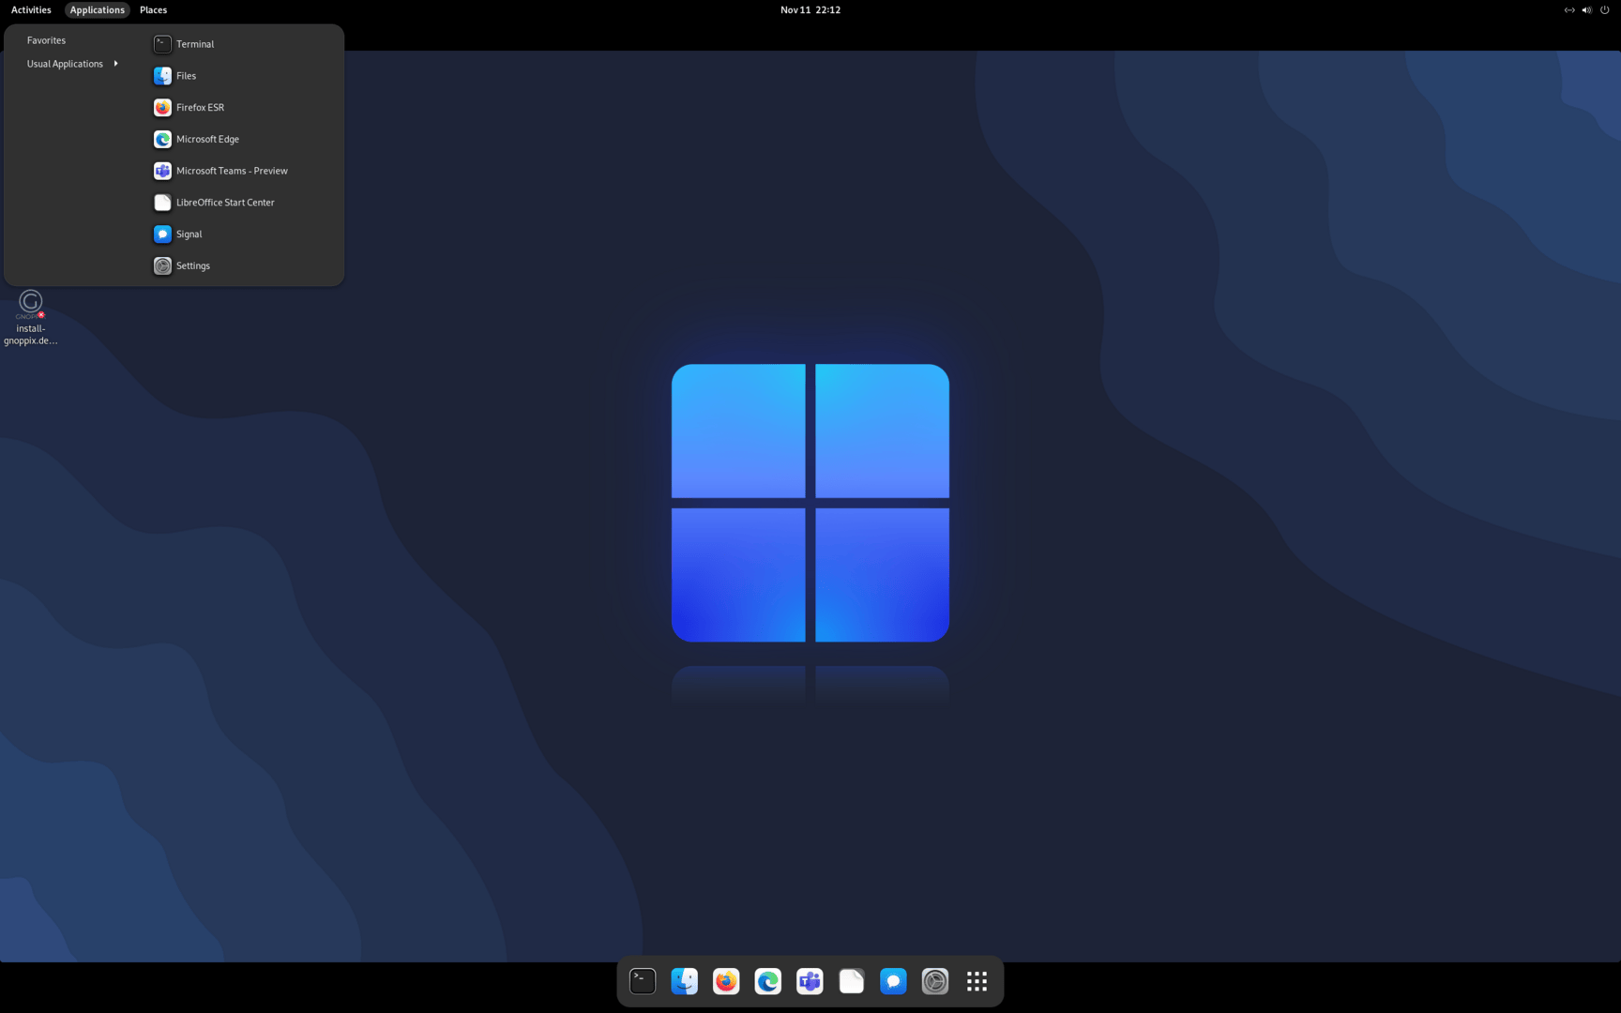The height and width of the screenshot is (1013, 1621).
Task: Open system menu via power icon
Action: (1604, 10)
